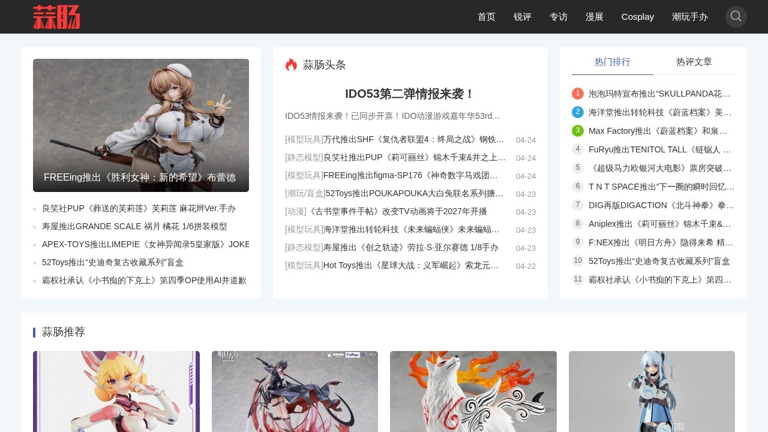Open the 52Toys 史迪奇复古收藏系列 article
Image resolution: width=768 pixels, height=432 pixels.
tap(112, 262)
